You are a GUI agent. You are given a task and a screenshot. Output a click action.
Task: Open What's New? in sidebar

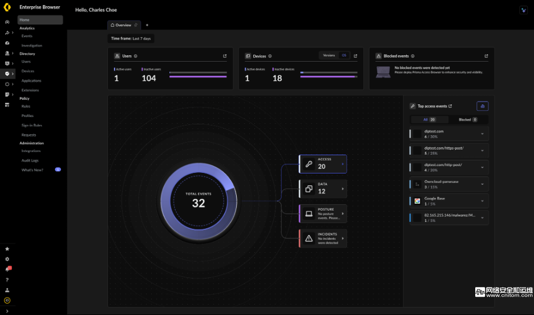(x=33, y=169)
